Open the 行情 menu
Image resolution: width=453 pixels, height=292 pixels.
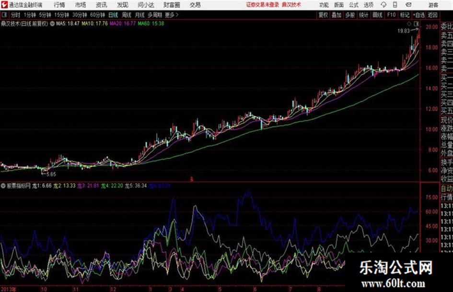(x=59, y=5)
